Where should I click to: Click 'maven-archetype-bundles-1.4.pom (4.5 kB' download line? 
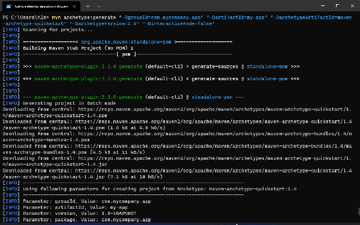(74, 152)
